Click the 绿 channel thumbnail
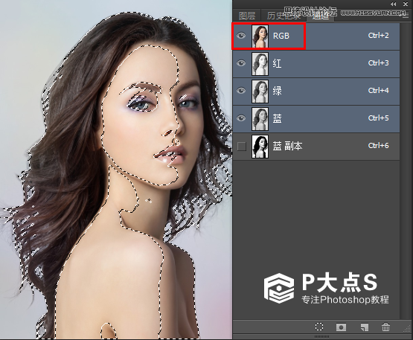 tap(260, 92)
